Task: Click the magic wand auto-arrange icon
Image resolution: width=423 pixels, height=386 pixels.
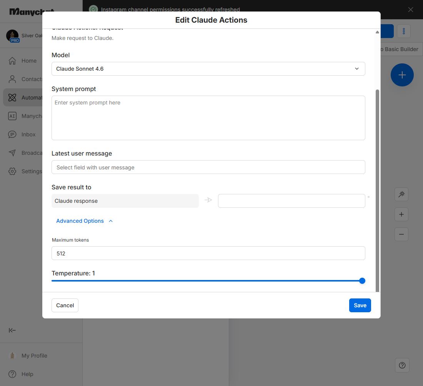Action: [x=401, y=194]
